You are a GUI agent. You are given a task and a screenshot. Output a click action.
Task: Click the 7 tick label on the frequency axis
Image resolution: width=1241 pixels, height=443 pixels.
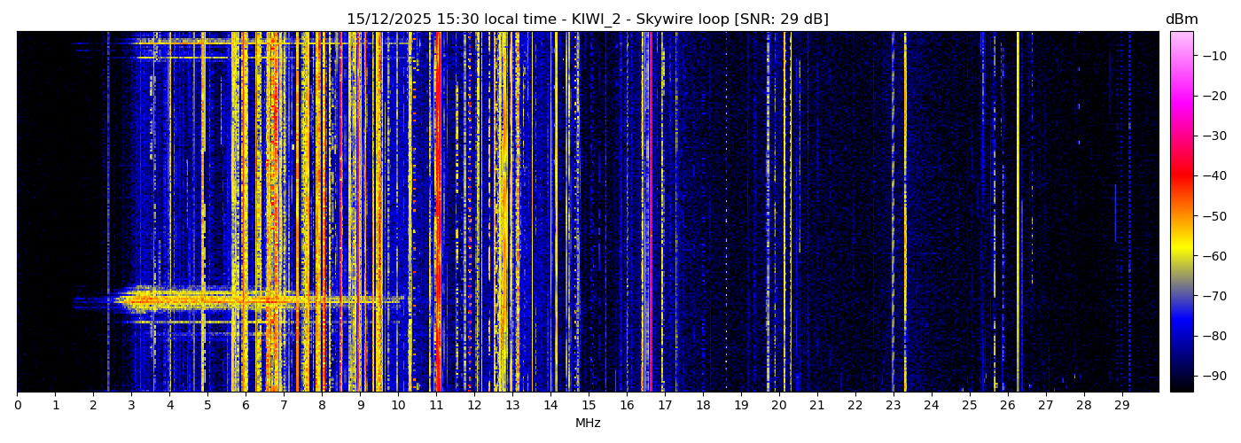284,406
